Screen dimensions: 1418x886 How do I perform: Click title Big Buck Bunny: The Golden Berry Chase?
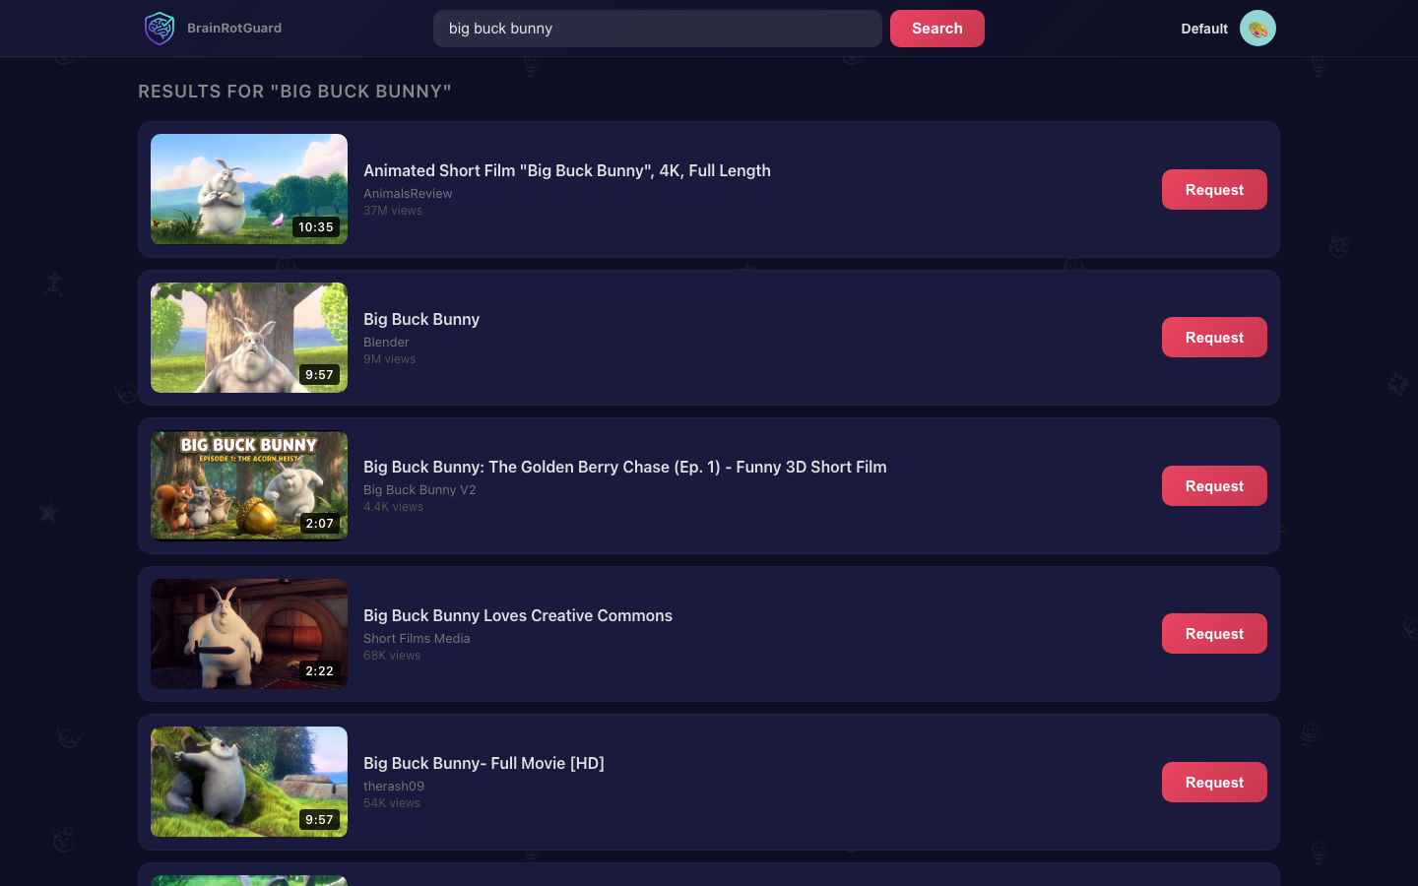(625, 467)
